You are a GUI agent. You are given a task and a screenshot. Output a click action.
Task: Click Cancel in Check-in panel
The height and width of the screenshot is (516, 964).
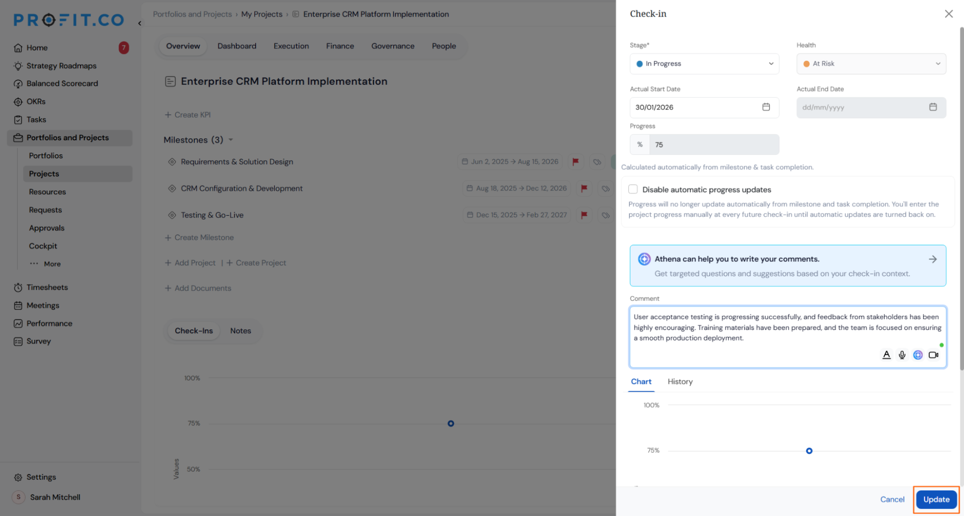892,500
